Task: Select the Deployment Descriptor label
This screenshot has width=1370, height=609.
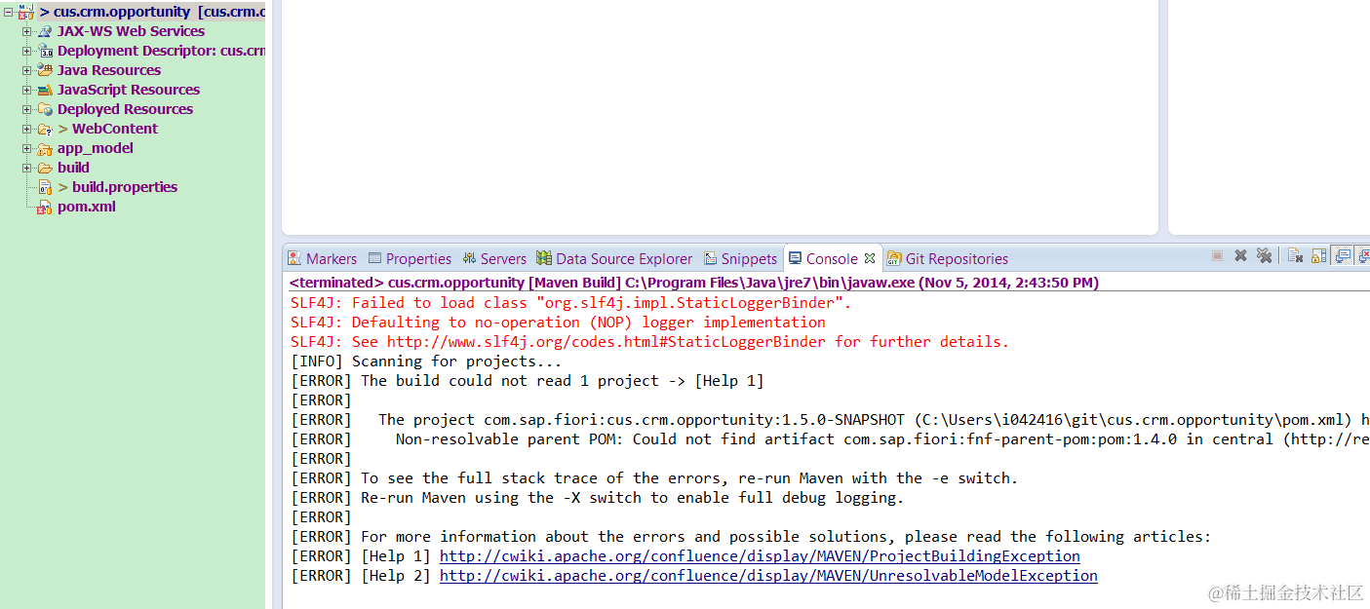Action: (161, 51)
